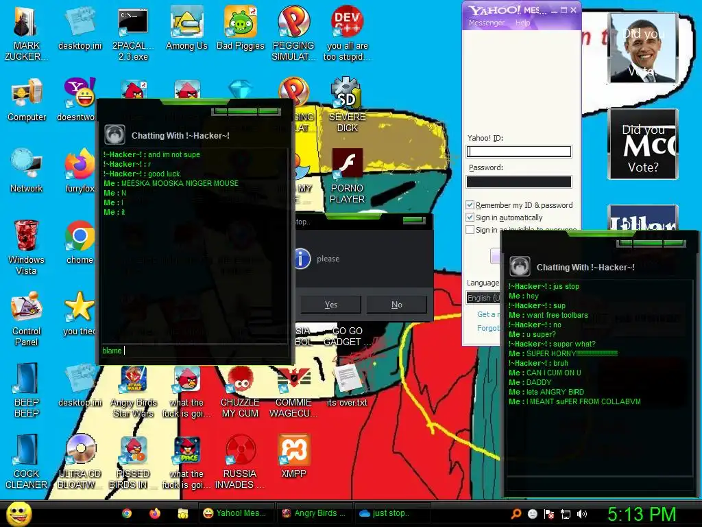Open the GO GO GADGET... desktop icon
702x527 pixels.
348,336
